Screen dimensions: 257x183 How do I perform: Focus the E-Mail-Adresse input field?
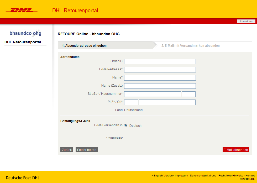(160, 70)
